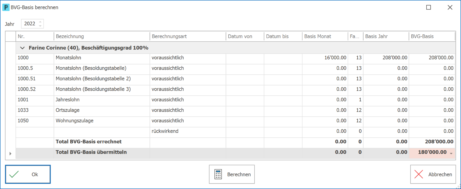Collapse the Farine Corinne group row
Viewport: 461px width, 189px height.
pyautogui.click(x=22, y=48)
